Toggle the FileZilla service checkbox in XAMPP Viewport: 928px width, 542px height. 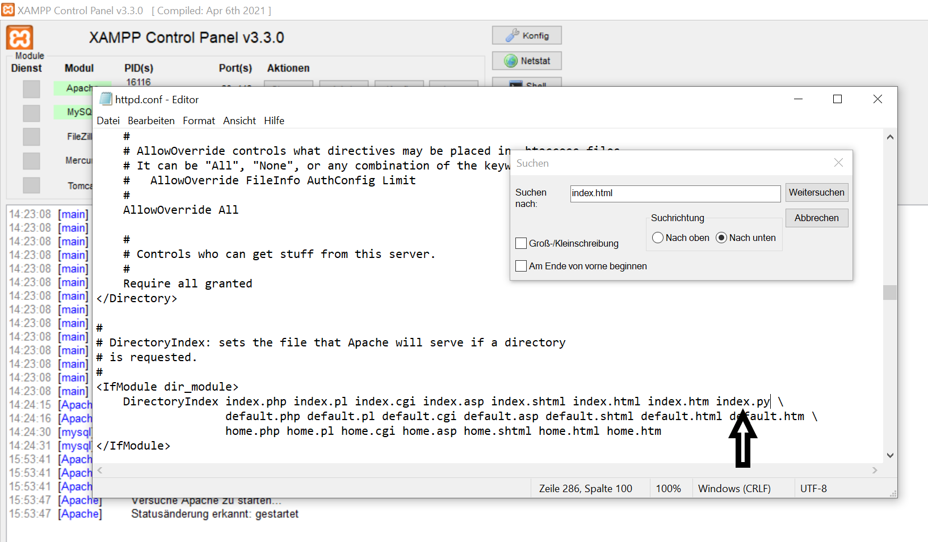(31, 137)
